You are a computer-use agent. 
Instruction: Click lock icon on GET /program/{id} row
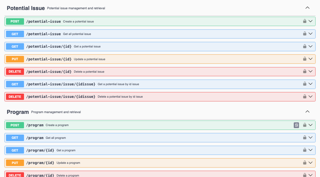click(304, 150)
